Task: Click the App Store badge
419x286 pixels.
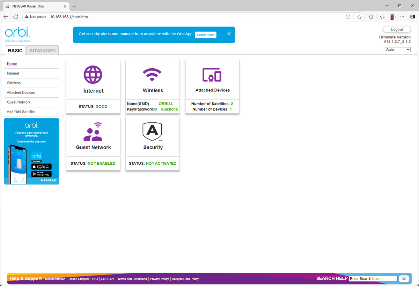Action: click(x=42, y=167)
